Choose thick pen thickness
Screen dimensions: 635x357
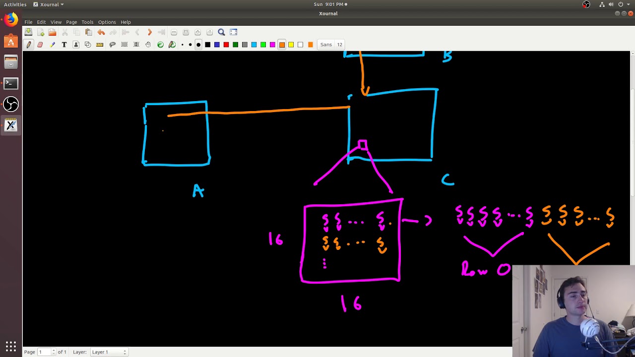coord(198,45)
